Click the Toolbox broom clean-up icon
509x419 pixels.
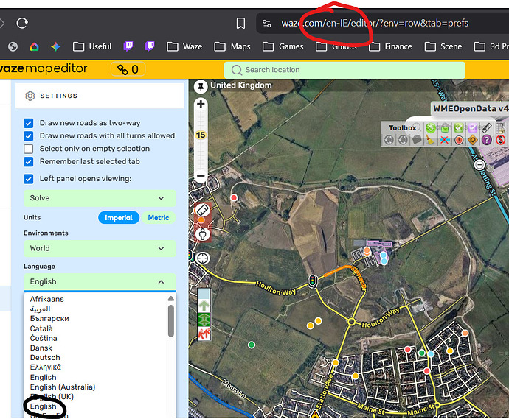click(431, 141)
